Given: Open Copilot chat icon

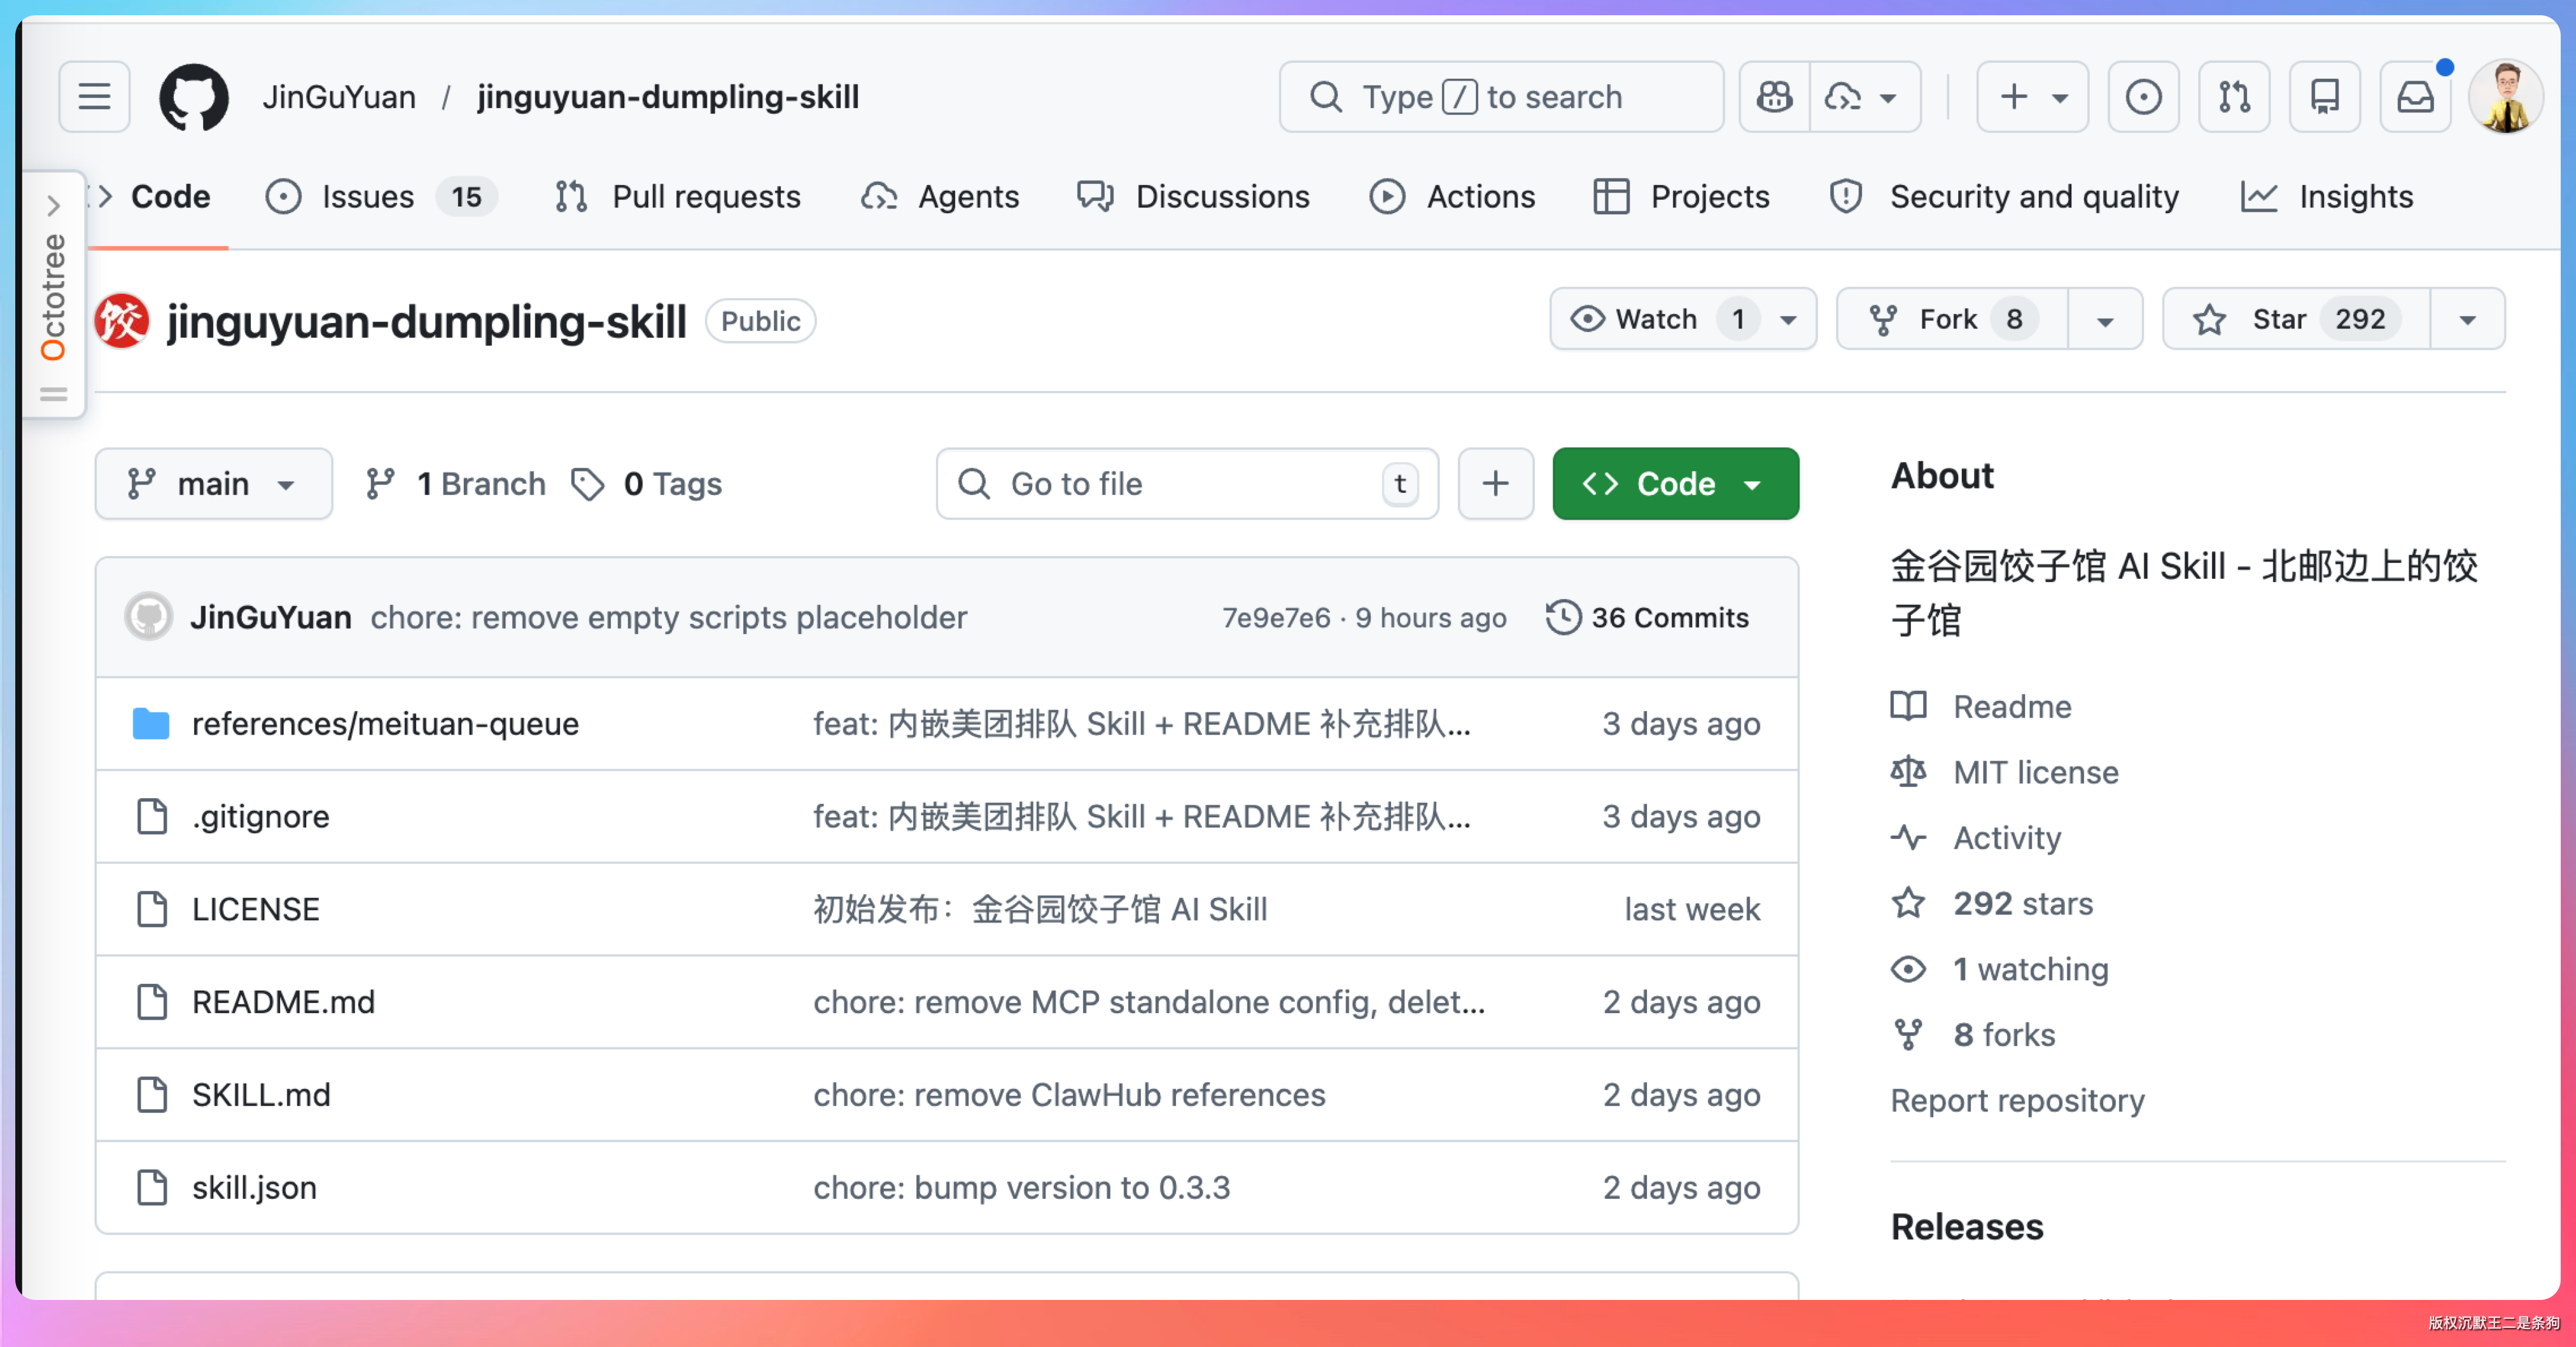Looking at the screenshot, I should [1774, 97].
